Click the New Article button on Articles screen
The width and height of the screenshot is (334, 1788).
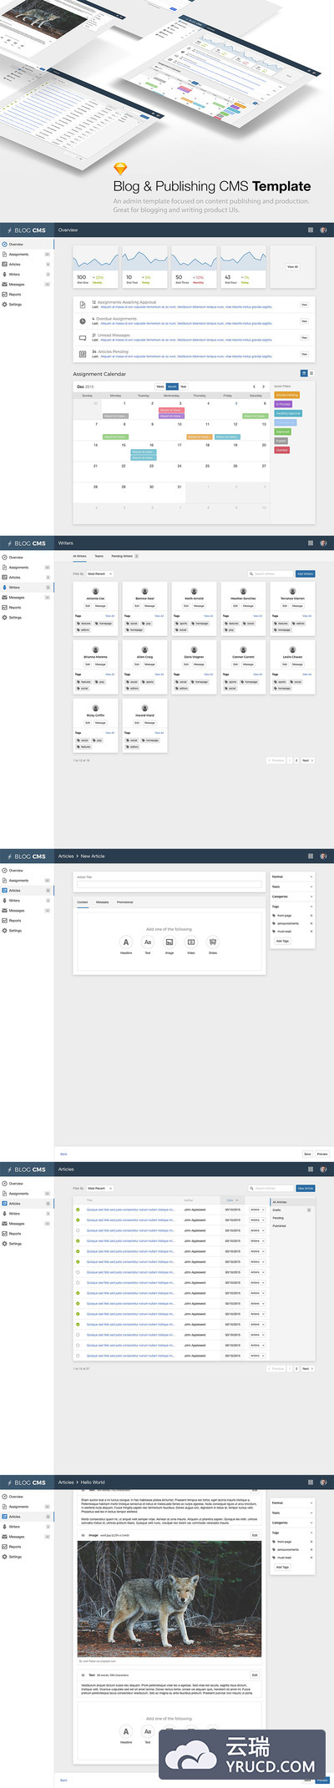point(306,1188)
